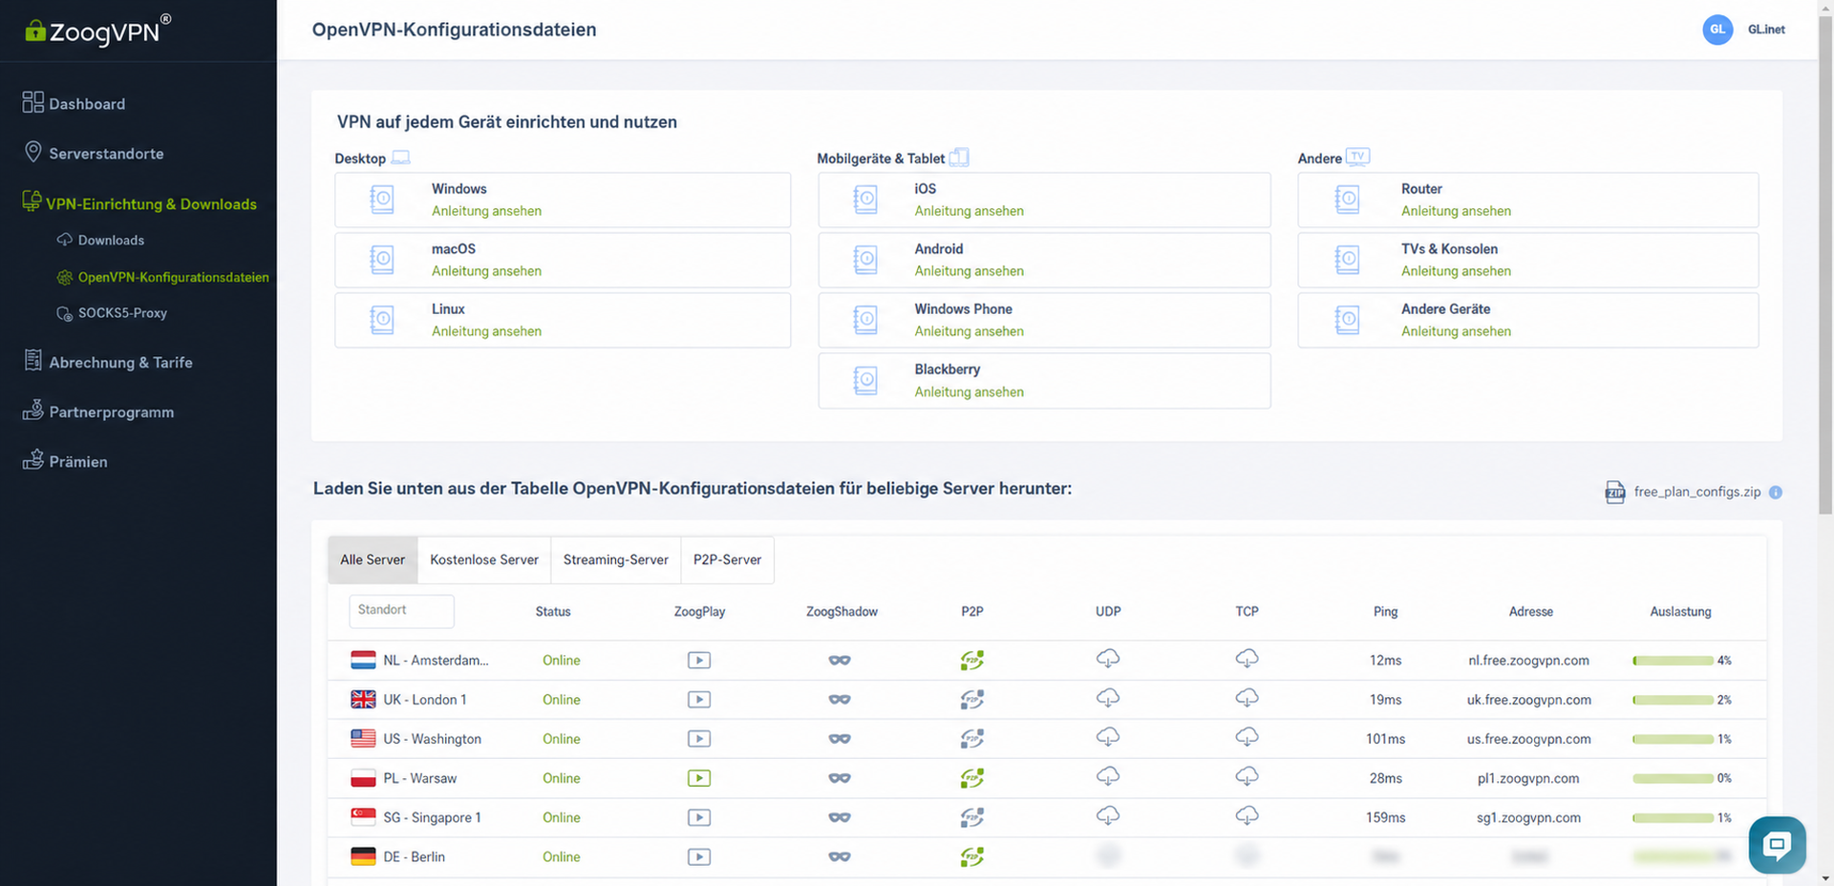Open the SOCKS5-Proxy page

coord(112,313)
